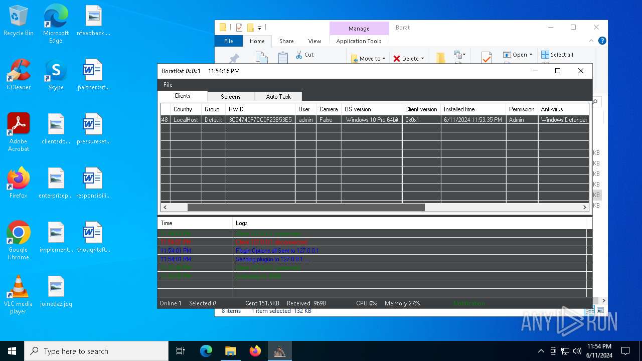Click the Permission column header
Screen dimensions: 642x361
coord(522,109)
